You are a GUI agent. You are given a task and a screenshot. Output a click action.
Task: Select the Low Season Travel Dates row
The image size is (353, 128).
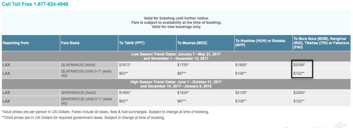[176, 56]
